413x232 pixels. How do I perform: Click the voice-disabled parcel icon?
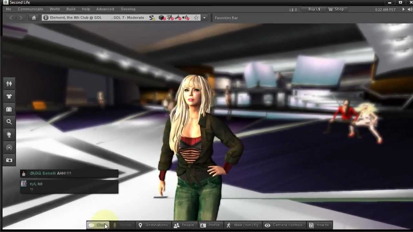pos(186,18)
